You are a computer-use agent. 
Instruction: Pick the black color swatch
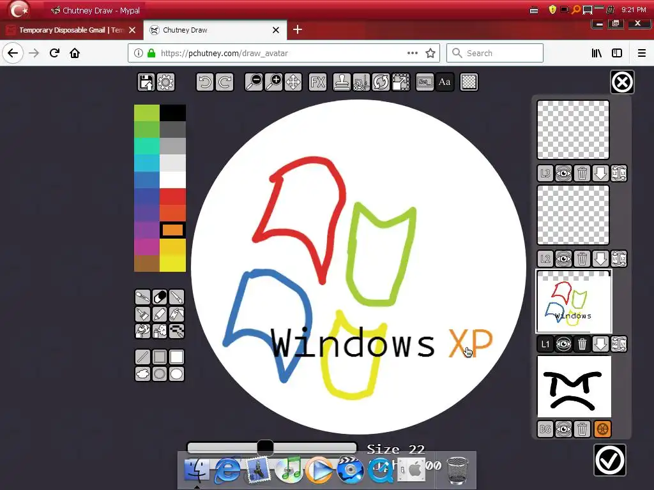tap(172, 113)
